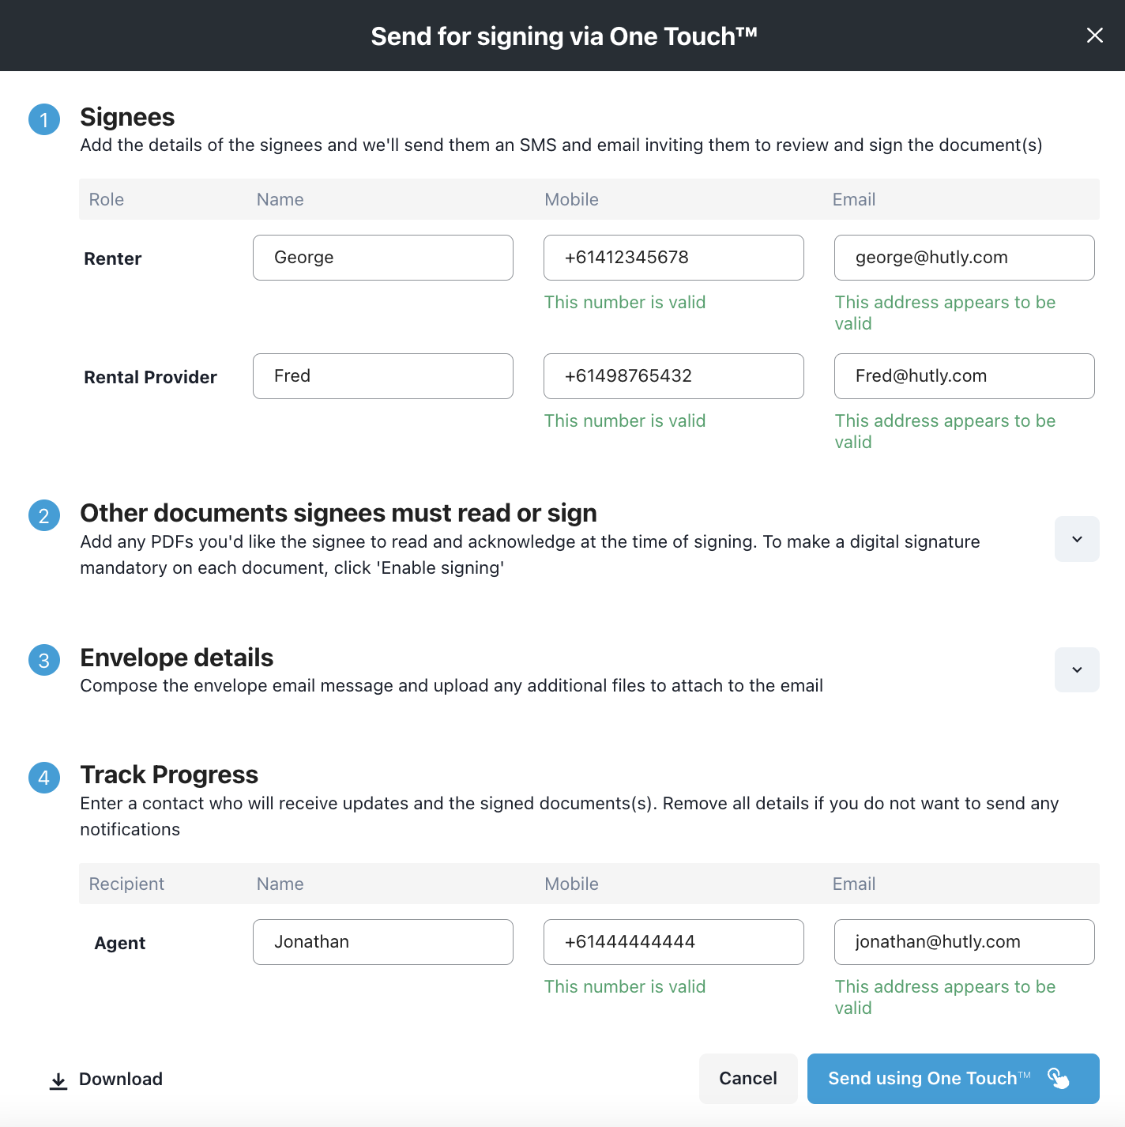
Task: Click the Rental Provider mobile field
Action: [673, 376]
